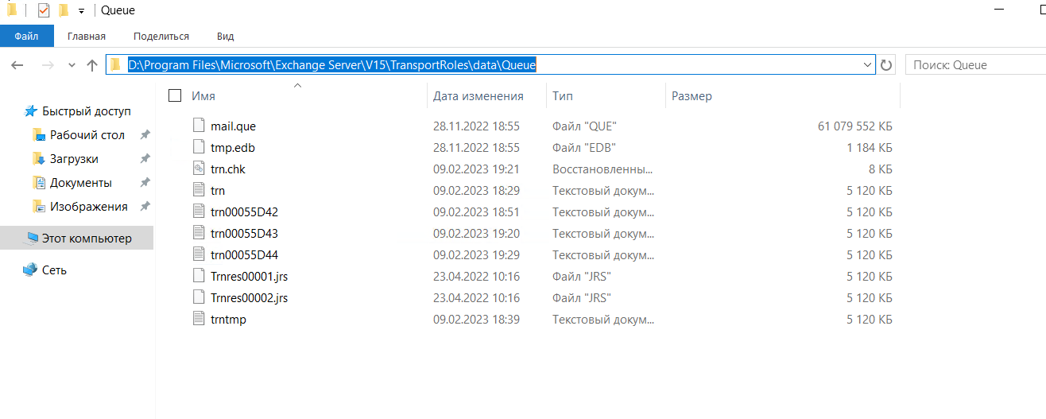The height and width of the screenshot is (419, 1046).
Task: Click the trn.chk file icon
Action: pyautogui.click(x=199, y=169)
